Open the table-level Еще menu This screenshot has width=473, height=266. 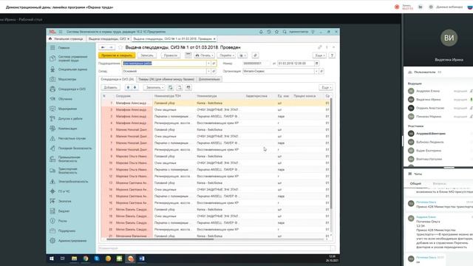[x=326, y=87]
